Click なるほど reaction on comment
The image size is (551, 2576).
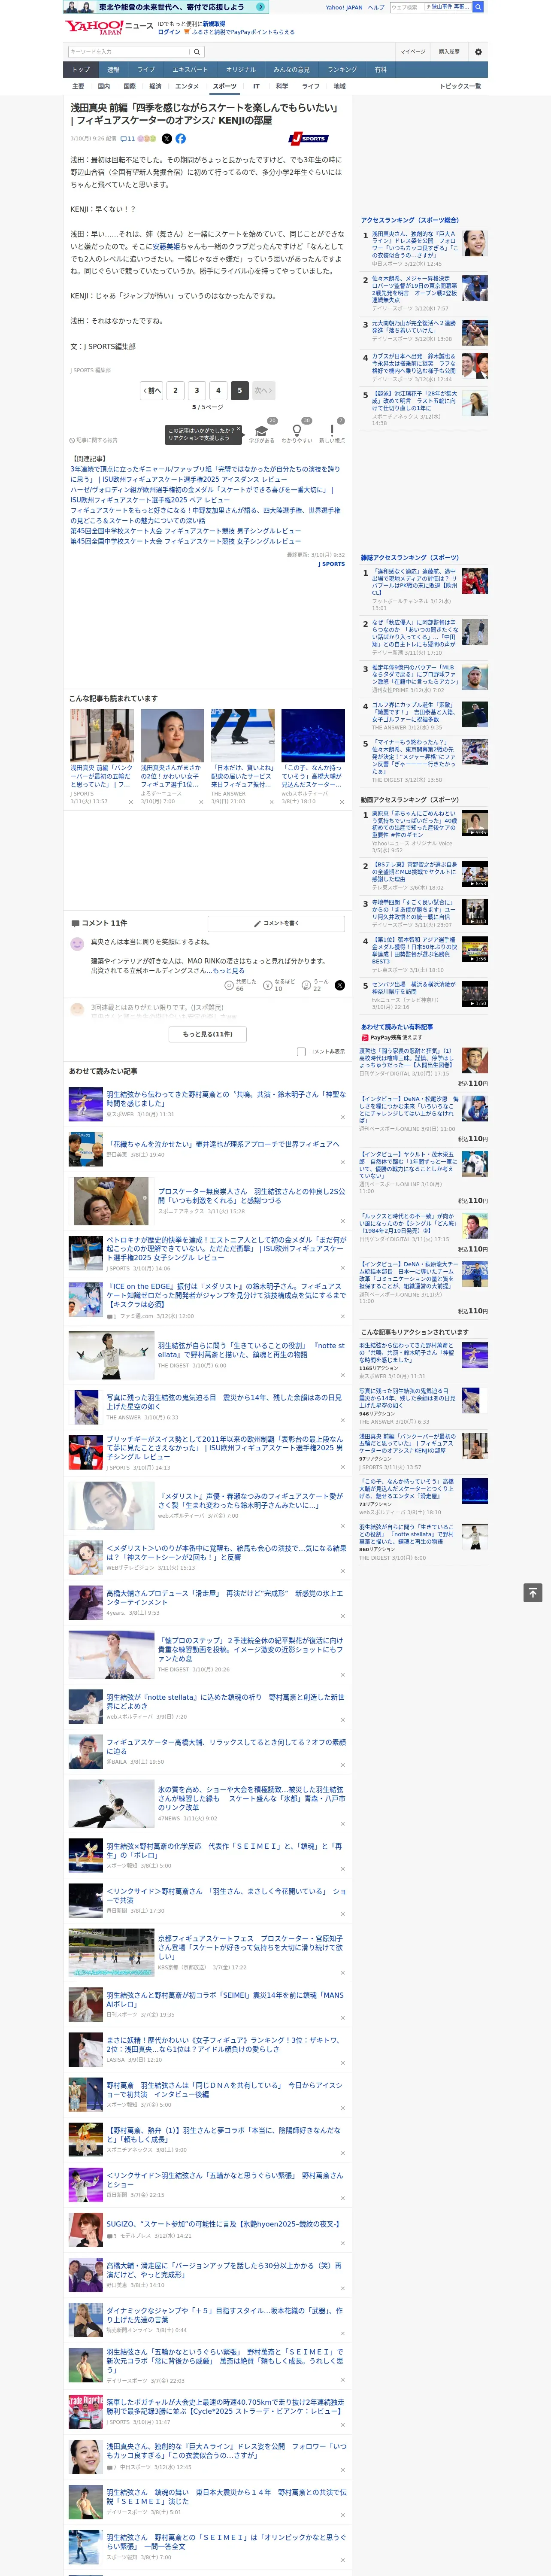click(279, 985)
